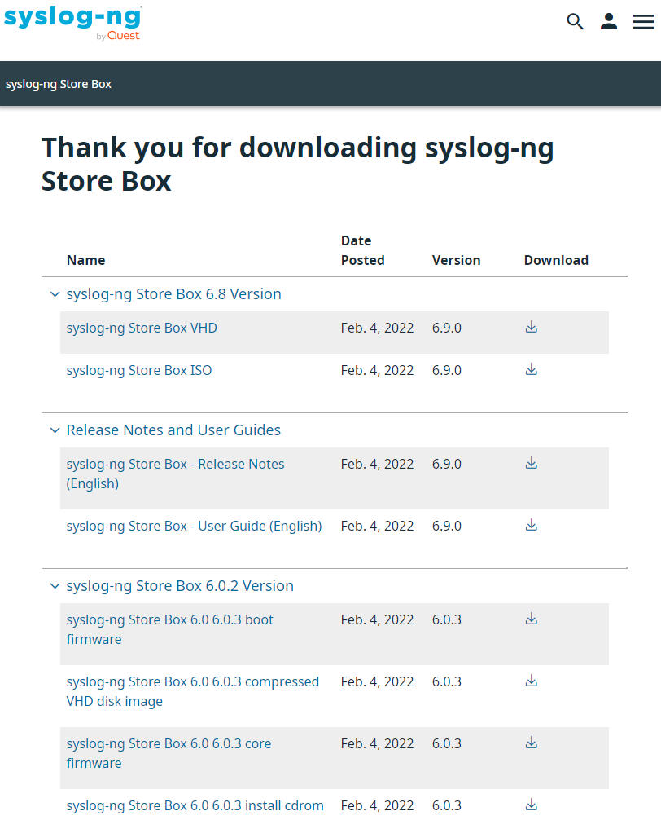Click Feb. 4, 2022 in the core firmware row
Image resolution: width=661 pixels, height=820 pixels.
377,743
